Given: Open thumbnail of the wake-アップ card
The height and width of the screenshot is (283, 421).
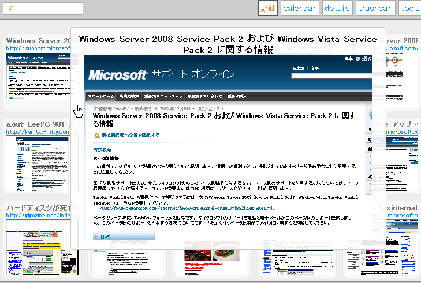Looking at the screenshot, I should pos(402,164).
